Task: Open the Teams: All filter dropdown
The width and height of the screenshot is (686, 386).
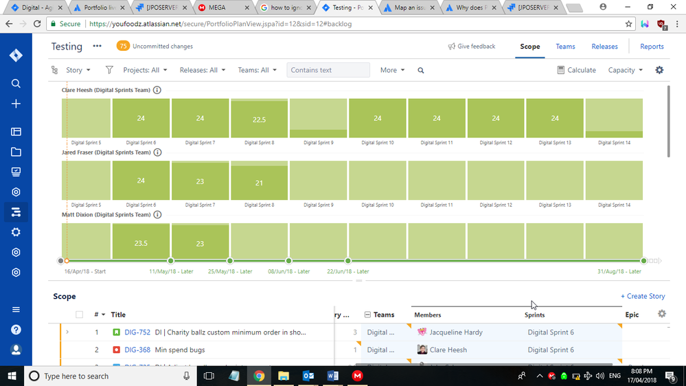Action: 258,70
